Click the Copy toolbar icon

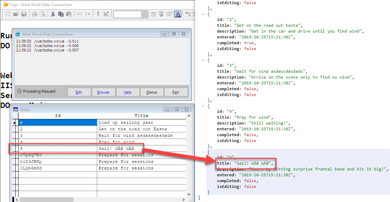61,14
